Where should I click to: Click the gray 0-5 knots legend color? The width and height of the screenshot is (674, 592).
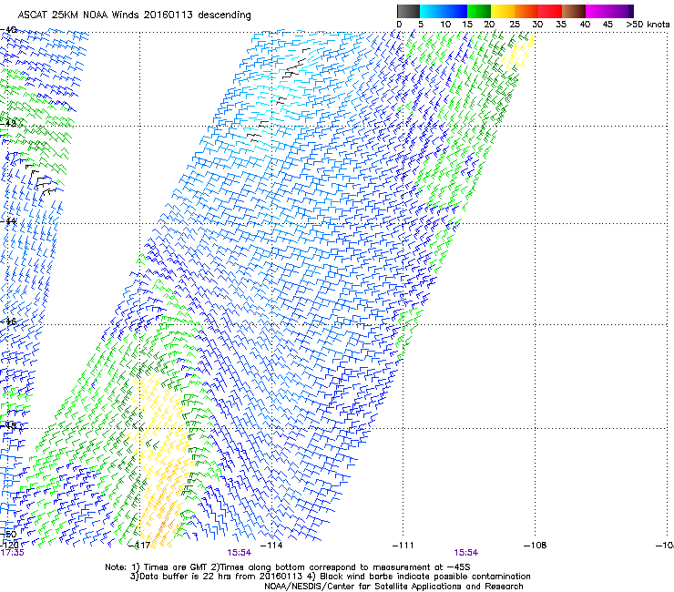[x=408, y=11]
